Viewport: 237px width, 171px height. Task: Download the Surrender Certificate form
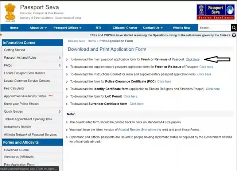point(136,104)
